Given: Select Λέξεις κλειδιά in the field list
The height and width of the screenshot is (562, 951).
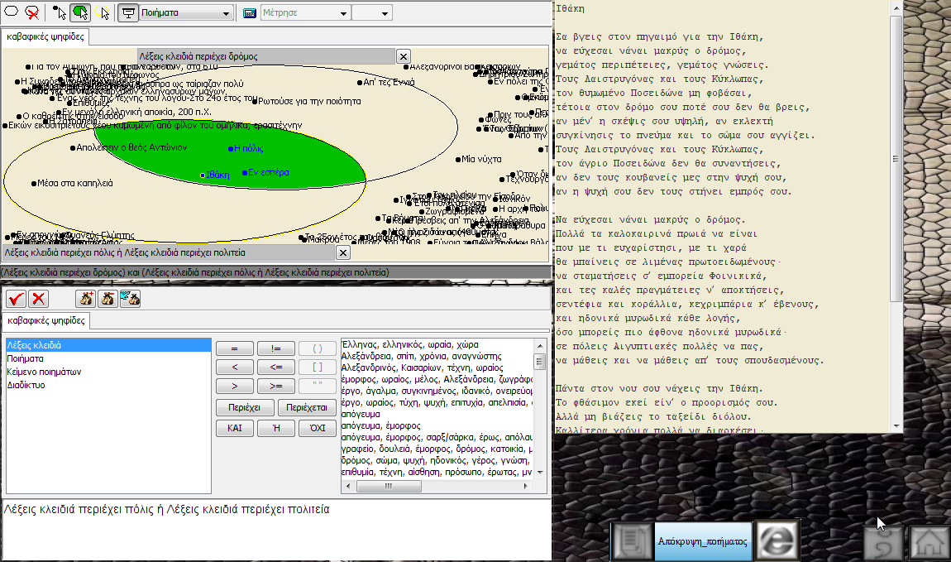Looking at the screenshot, I should pyautogui.click(x=108, y=345).
